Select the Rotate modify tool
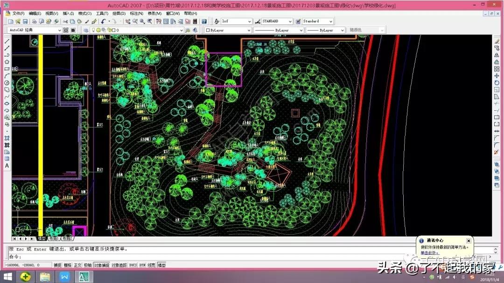The height and width of the screenshot is (283, 504). pos(497,83)
